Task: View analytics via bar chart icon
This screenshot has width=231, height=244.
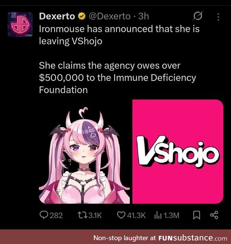Action: 158,215
